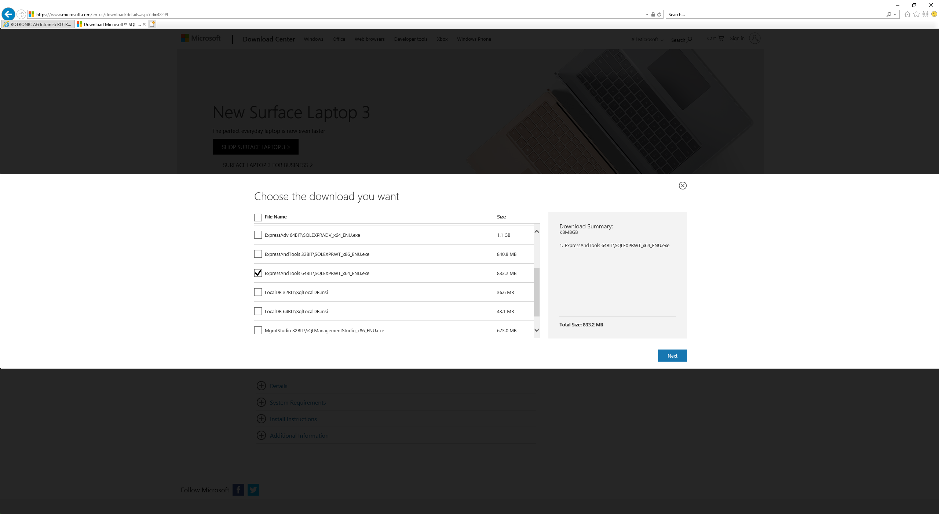
Task: Open the Windows navigation item
Action: tap(313, 39)
